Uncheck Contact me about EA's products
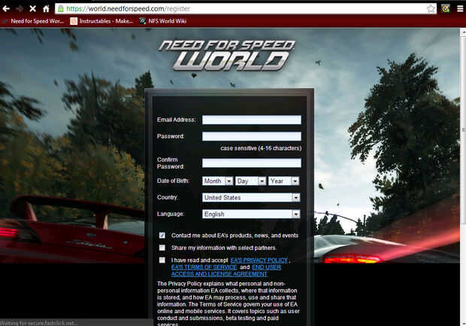466x326 pixels. [x=162, y=235]
